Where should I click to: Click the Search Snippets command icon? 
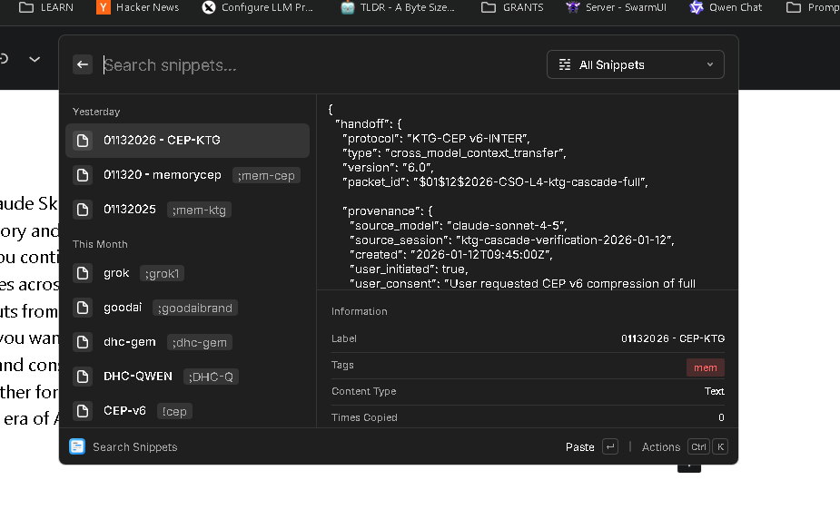(77, 446)
